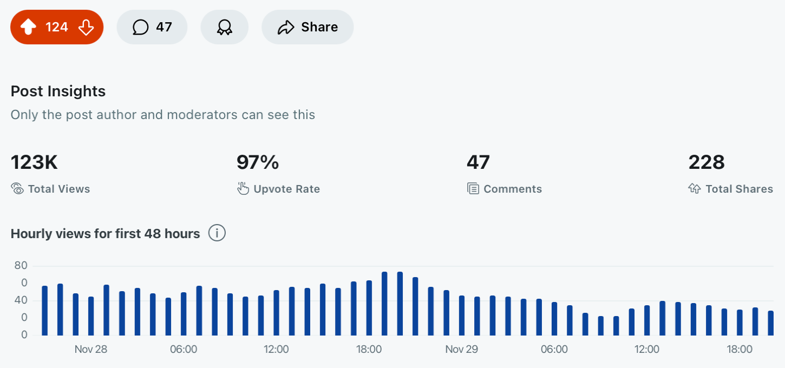Image resolution: width=785 pixels, height=368 pixels.
Task: Select the 123K total views stat
Action: click(x=34, y=162)
